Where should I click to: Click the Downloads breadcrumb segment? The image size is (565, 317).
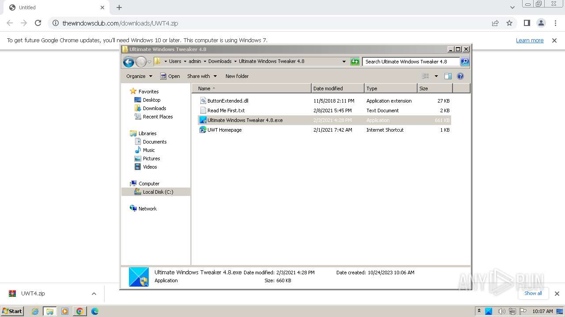pyautogui.click(x=220, y=62)
